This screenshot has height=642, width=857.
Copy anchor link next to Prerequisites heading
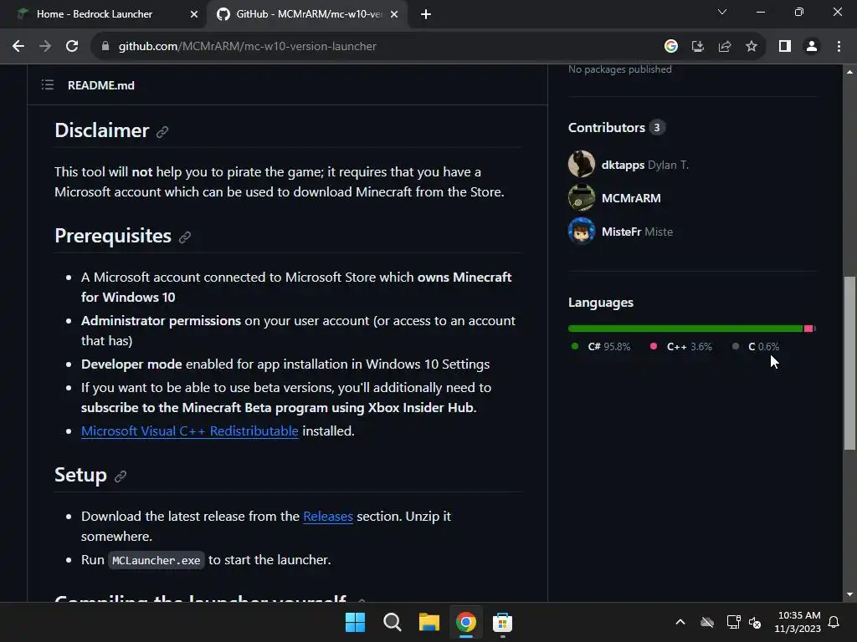coord(185,237)
